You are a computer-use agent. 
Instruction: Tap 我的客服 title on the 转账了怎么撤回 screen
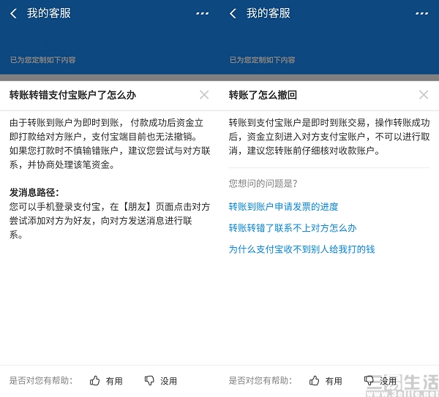[269, 13]
